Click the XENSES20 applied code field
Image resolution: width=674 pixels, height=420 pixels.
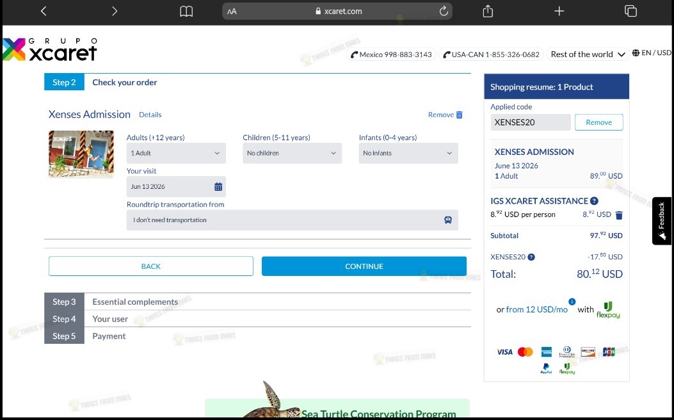click(531, 122)
